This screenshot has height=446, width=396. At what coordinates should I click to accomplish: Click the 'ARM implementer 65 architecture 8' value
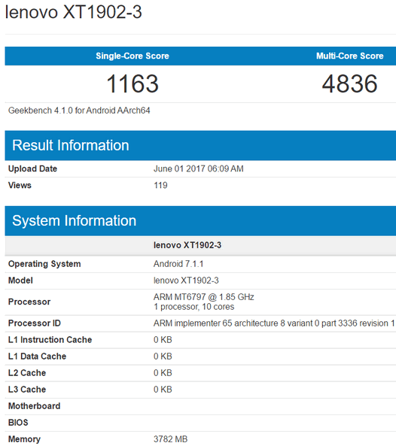[274, 323]
